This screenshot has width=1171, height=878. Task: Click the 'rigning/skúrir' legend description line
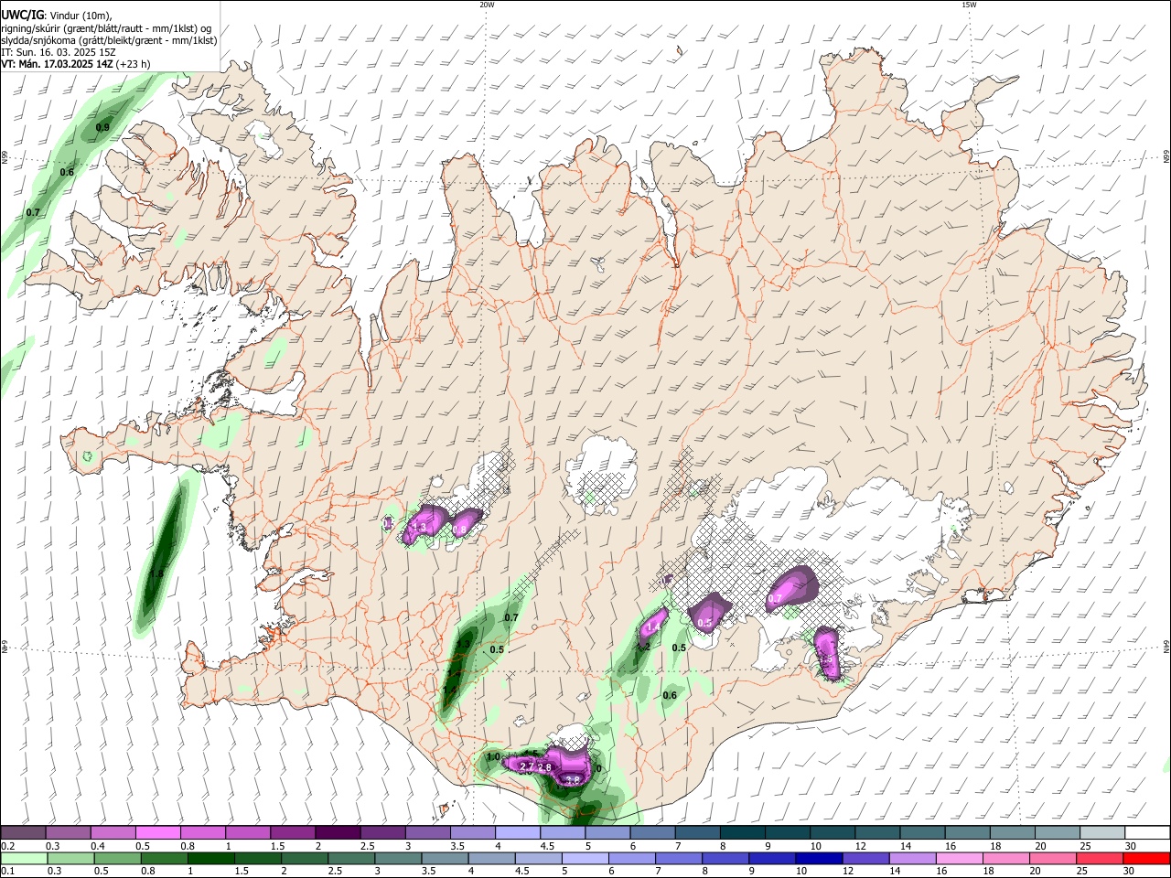(106, 28)
